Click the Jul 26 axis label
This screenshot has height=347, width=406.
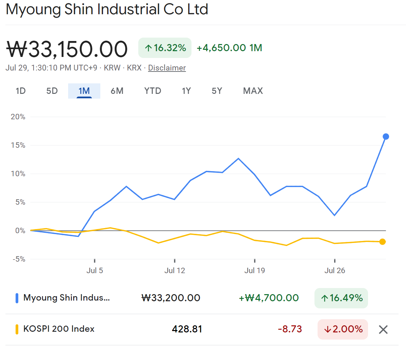coord(335,271)
